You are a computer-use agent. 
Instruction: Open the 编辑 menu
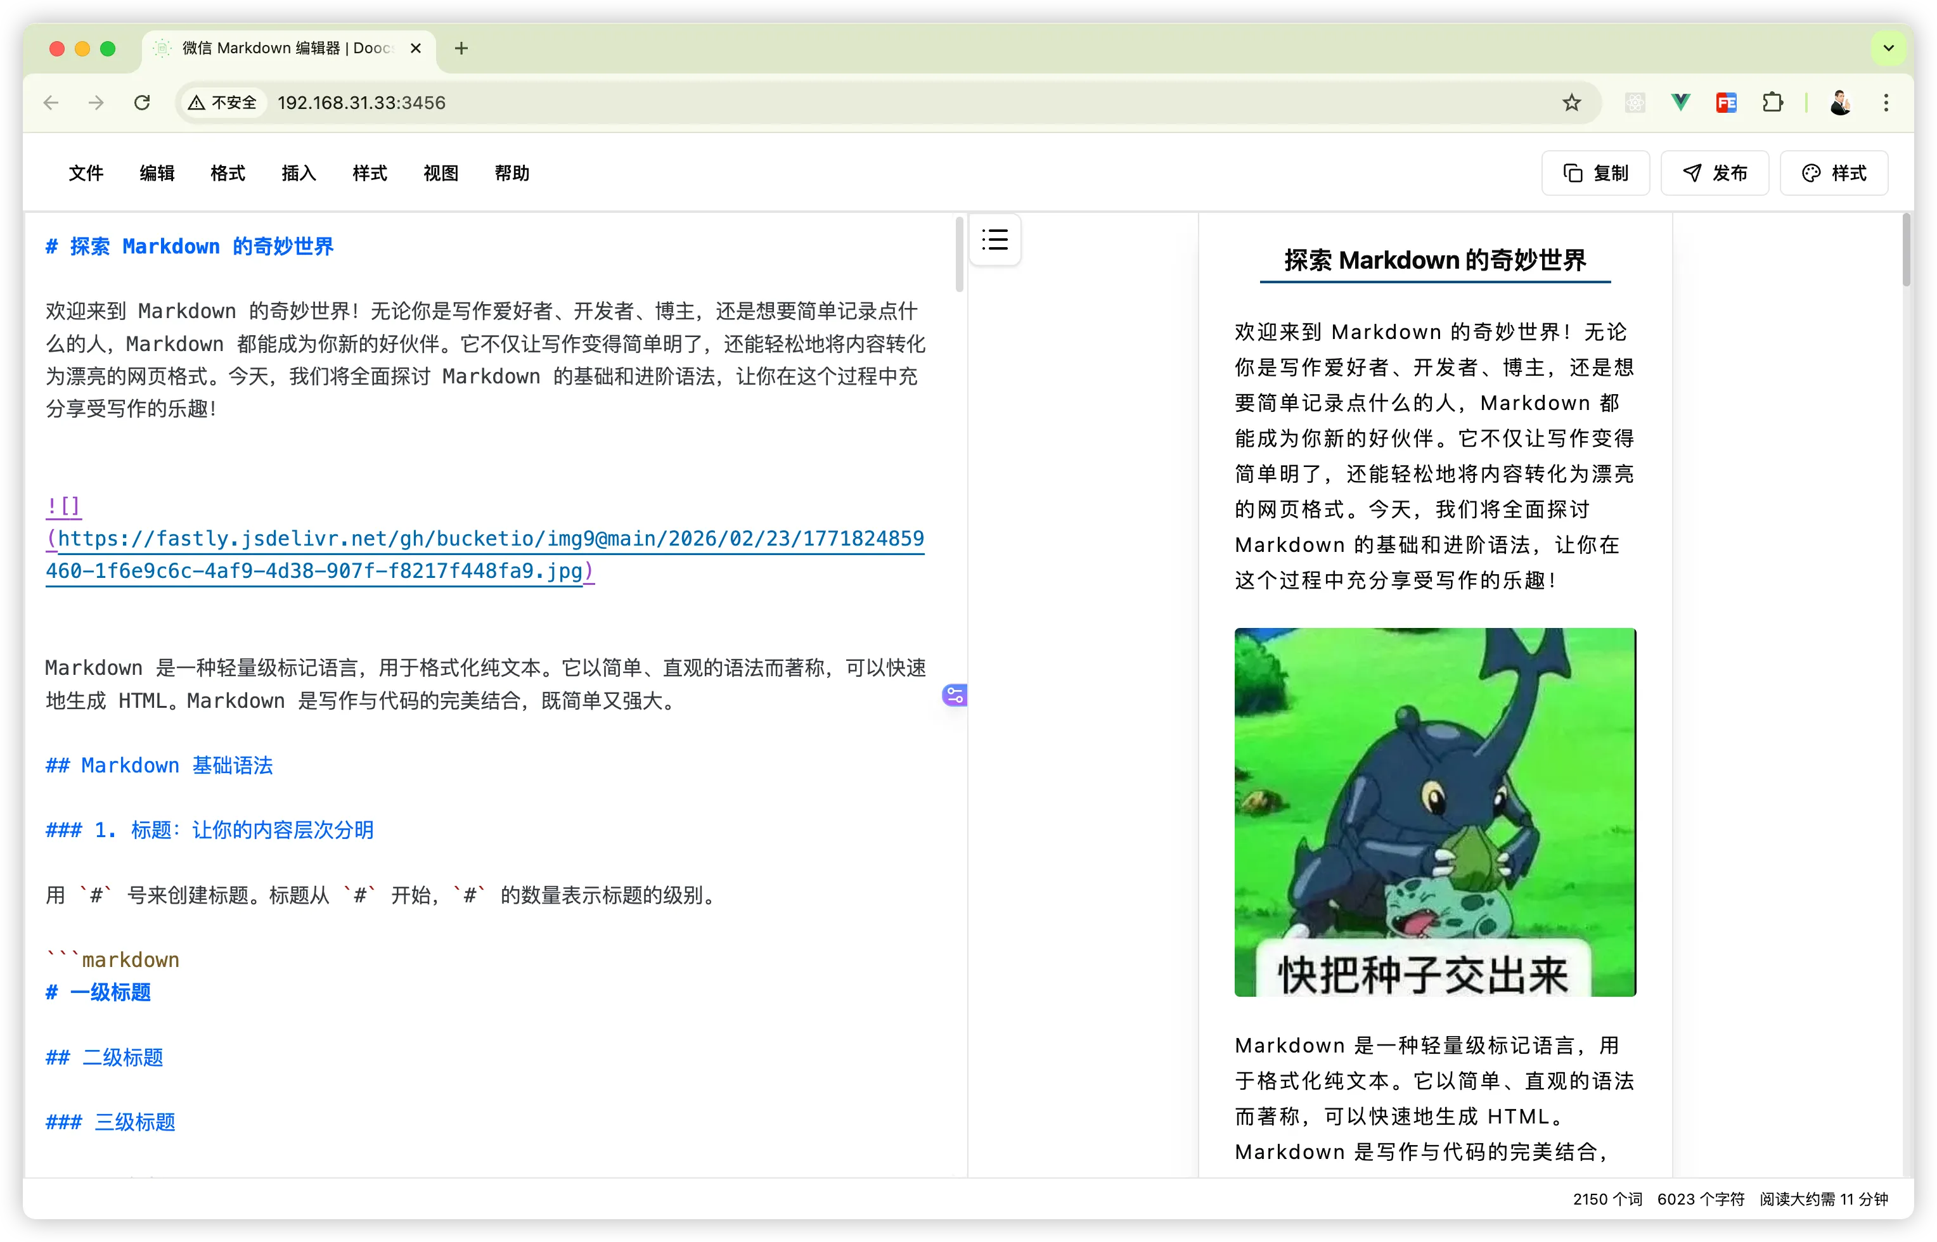(x=157, y=174)
